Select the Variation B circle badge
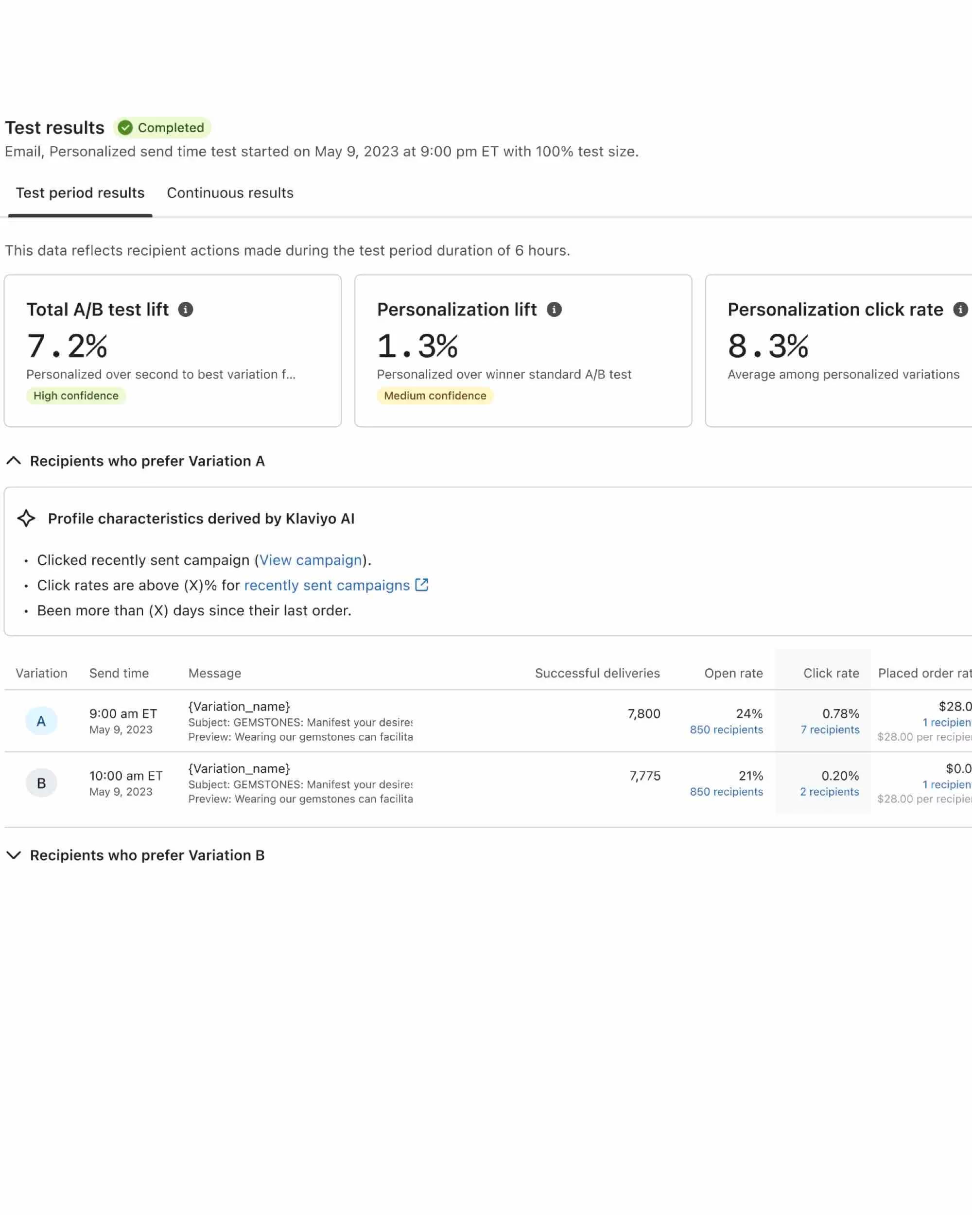The image size is (972, 1215). pyautogui.click(x=41, y=783)
